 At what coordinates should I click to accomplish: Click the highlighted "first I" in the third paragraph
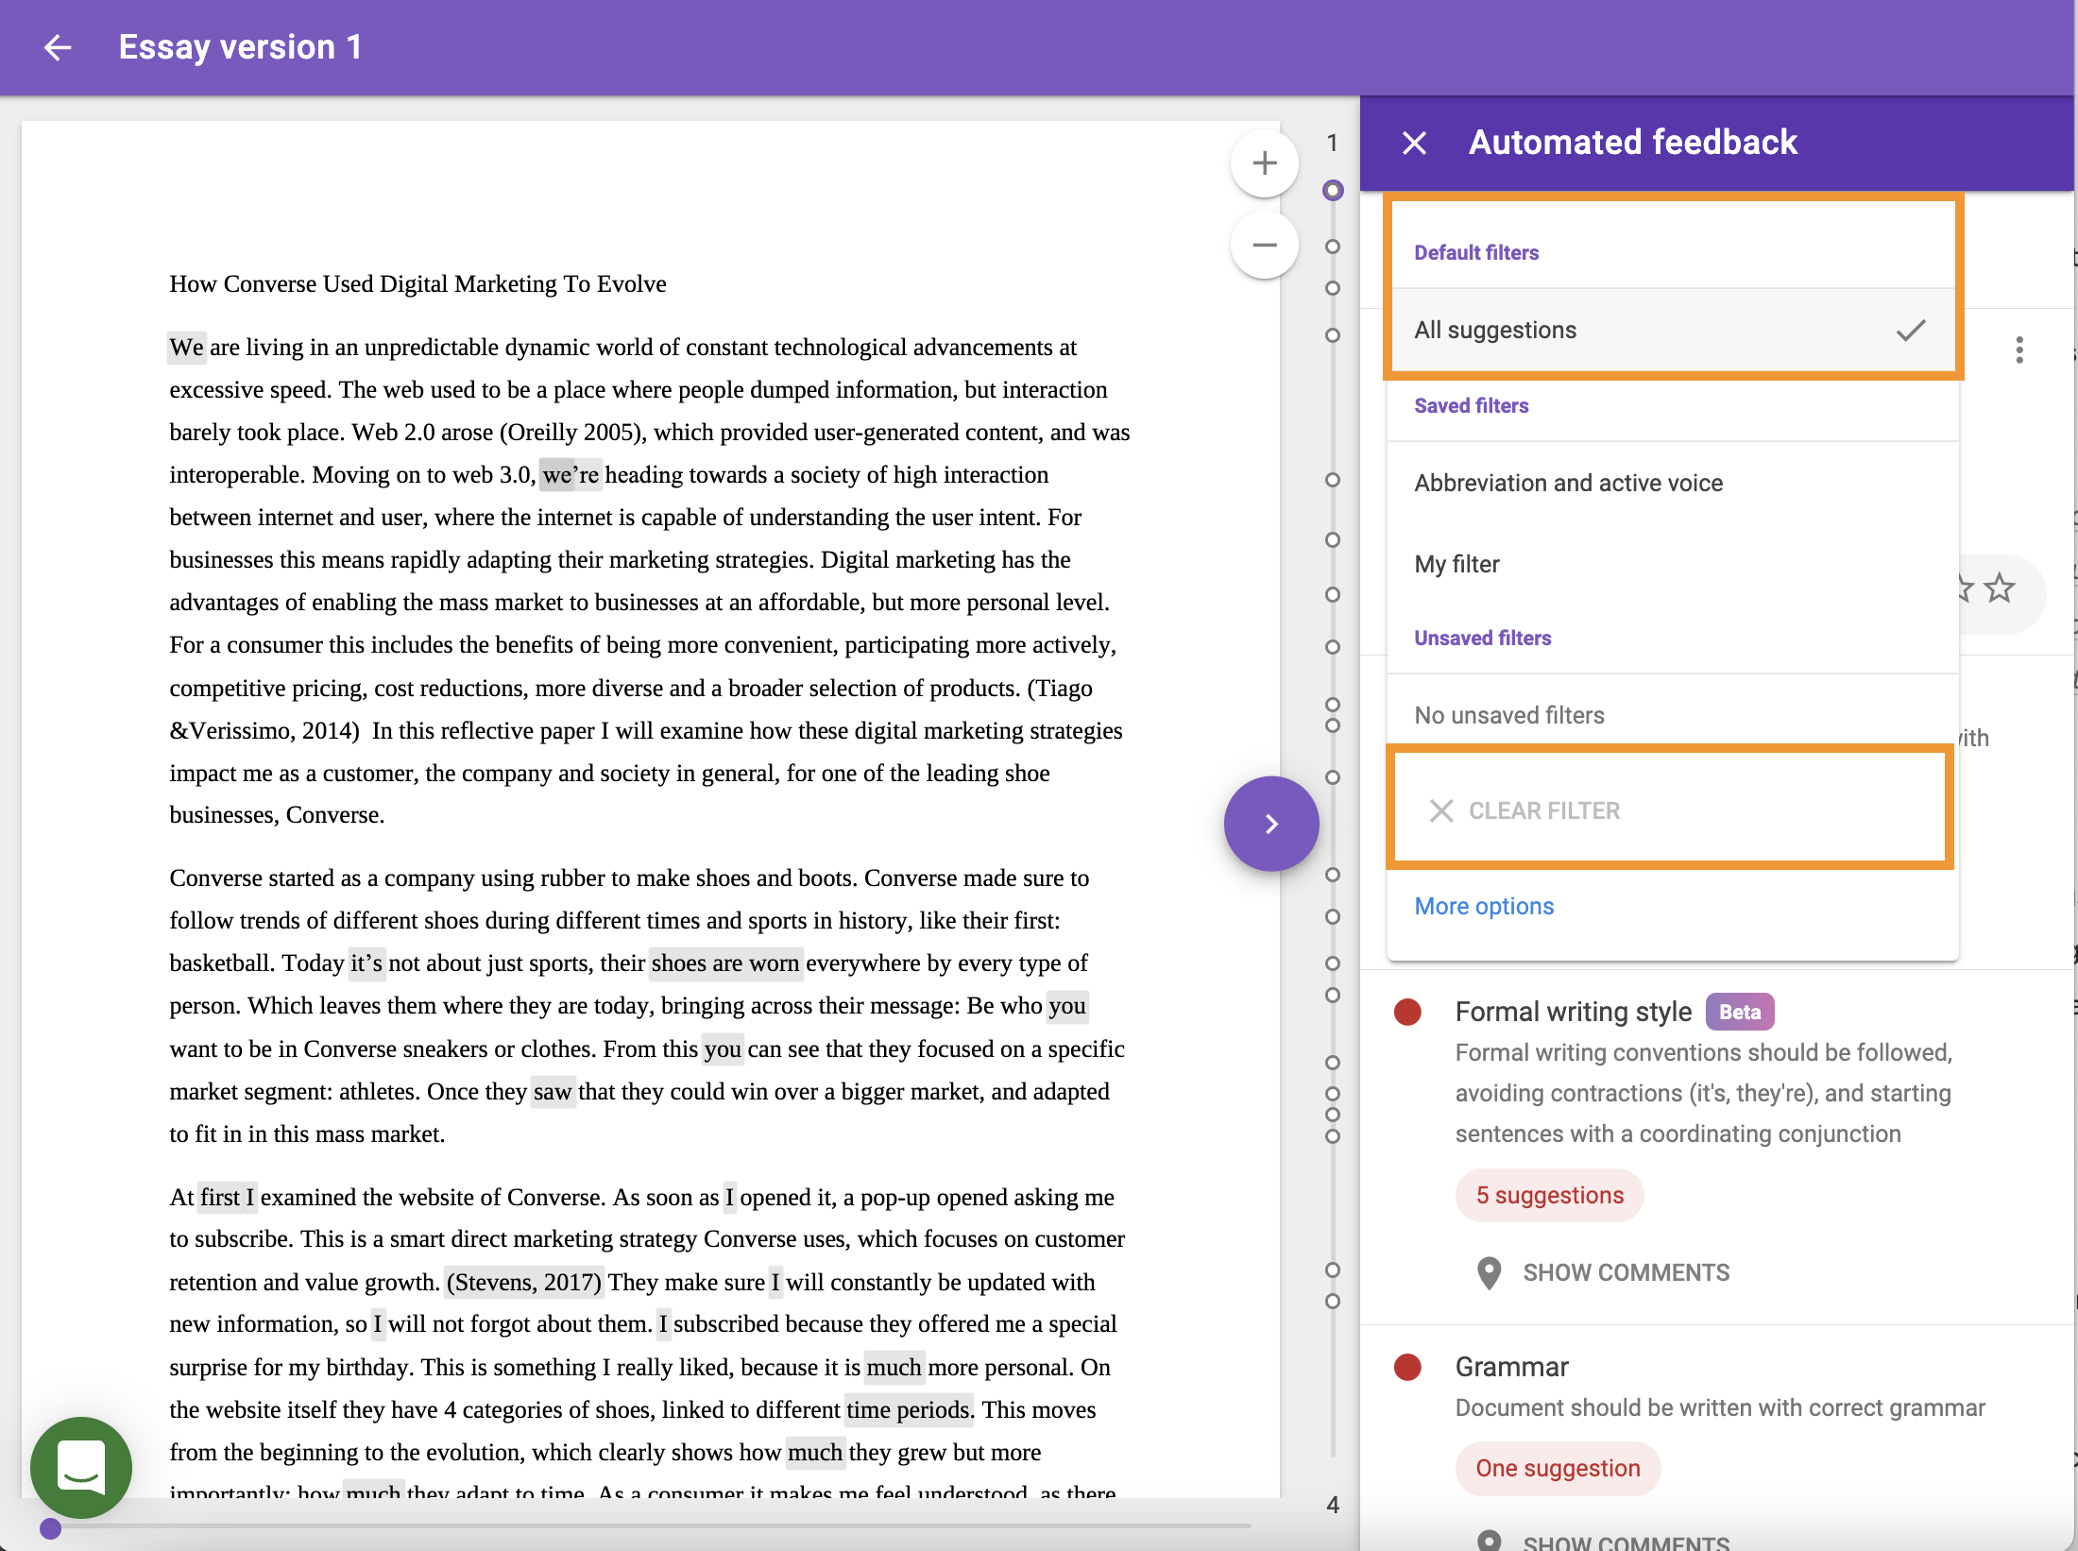(x=227, y=1197)
